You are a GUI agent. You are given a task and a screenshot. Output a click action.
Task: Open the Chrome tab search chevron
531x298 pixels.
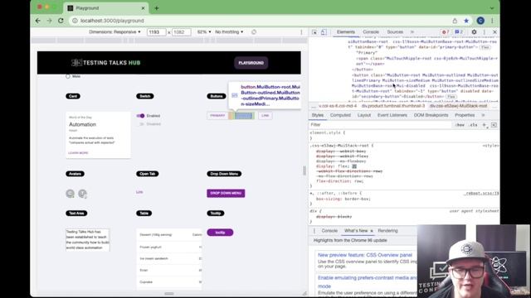tap(492, 8)
